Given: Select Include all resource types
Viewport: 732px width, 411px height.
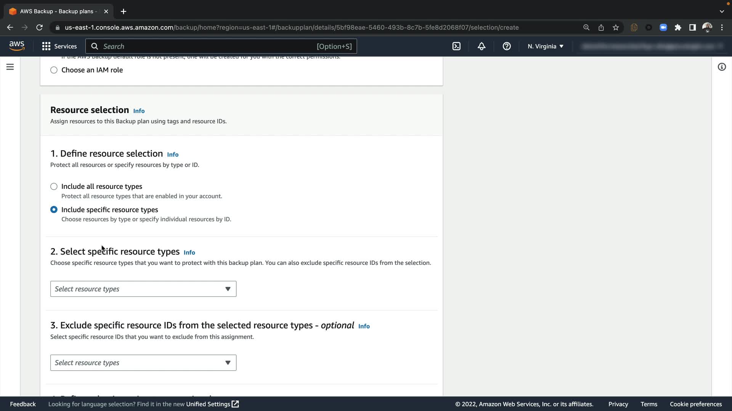Looking at the screenshot, I should tap(54, 186).
